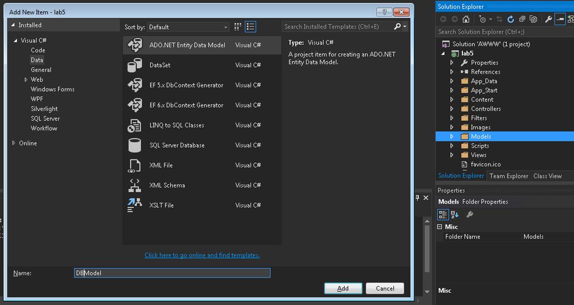Viewport: 574px width, 305px height.
Task: Pick EF 6.x DbContext Generator template
Action: pyautogui.click(x=202, y=105)
